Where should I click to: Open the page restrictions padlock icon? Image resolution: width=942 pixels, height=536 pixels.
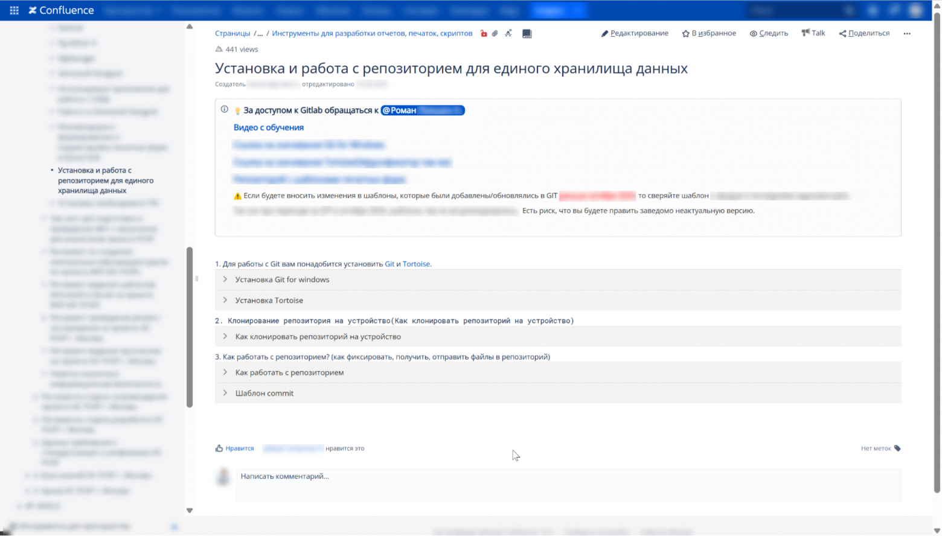point(483,33)
